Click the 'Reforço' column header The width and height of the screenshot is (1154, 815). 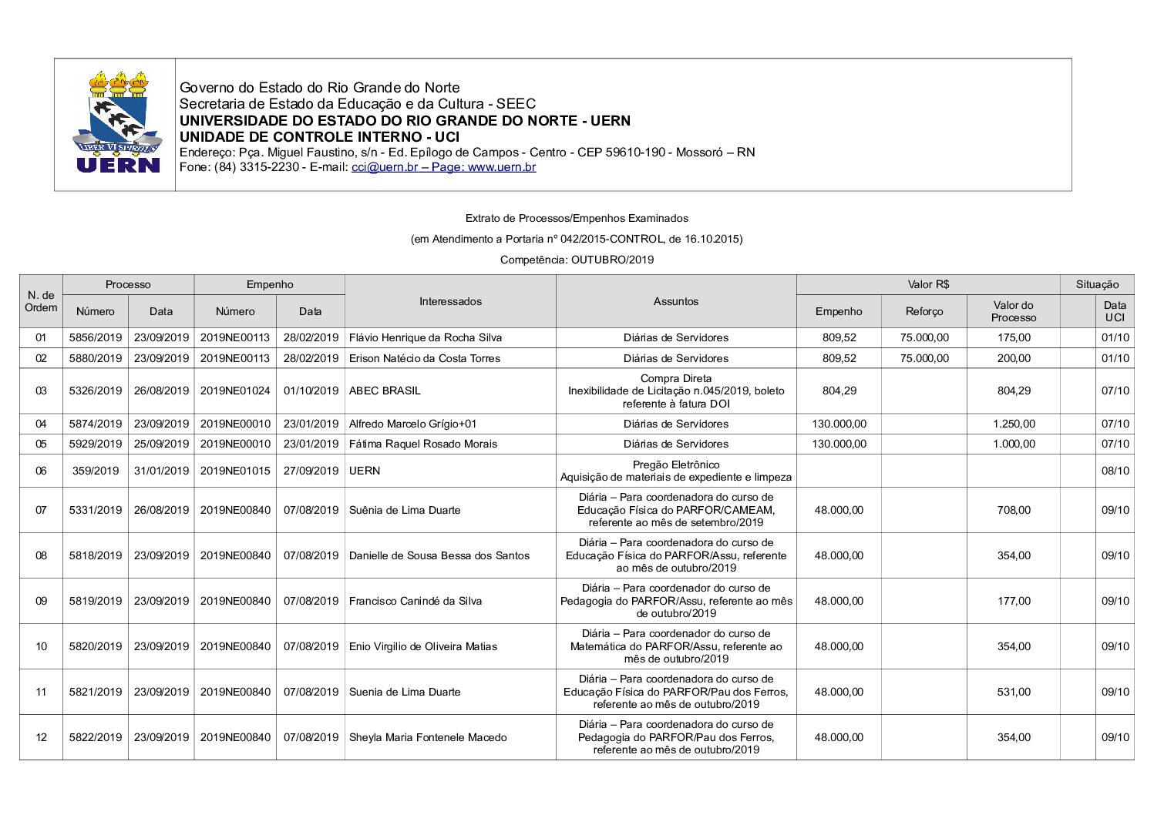click(924, 311)
